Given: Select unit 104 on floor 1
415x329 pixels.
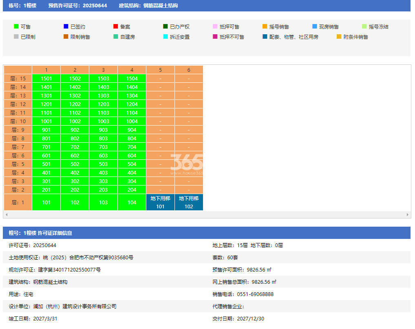Looking at the screenshot, I should coord(132,202).
